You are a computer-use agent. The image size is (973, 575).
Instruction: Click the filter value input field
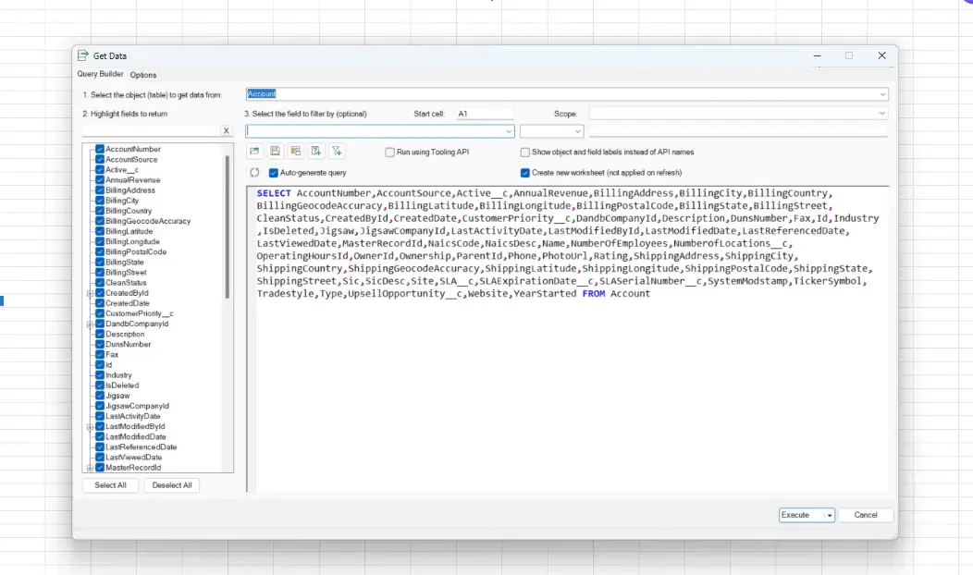[x=738, y=131]
